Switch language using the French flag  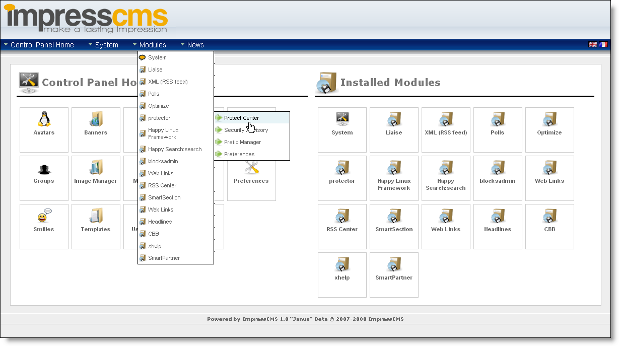click(603, 44)
